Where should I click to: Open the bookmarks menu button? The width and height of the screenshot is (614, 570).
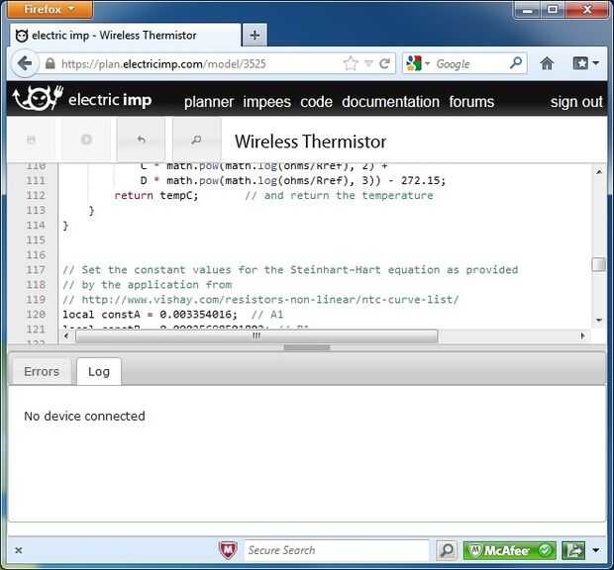(585, 63)
